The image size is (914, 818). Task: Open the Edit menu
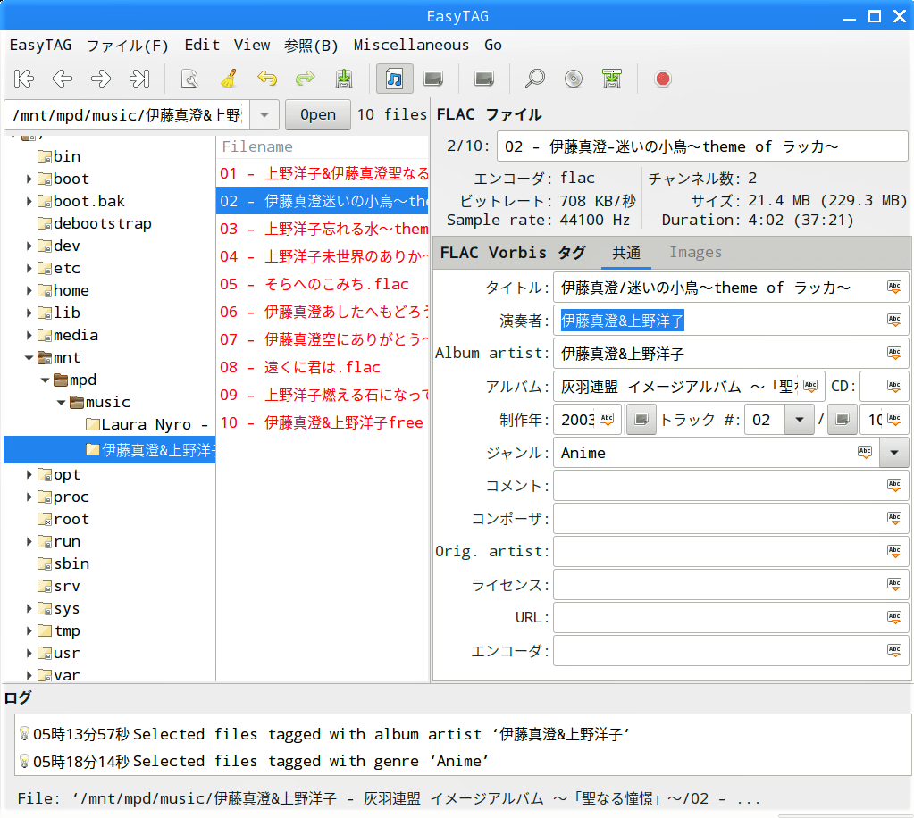click(202, 45)
